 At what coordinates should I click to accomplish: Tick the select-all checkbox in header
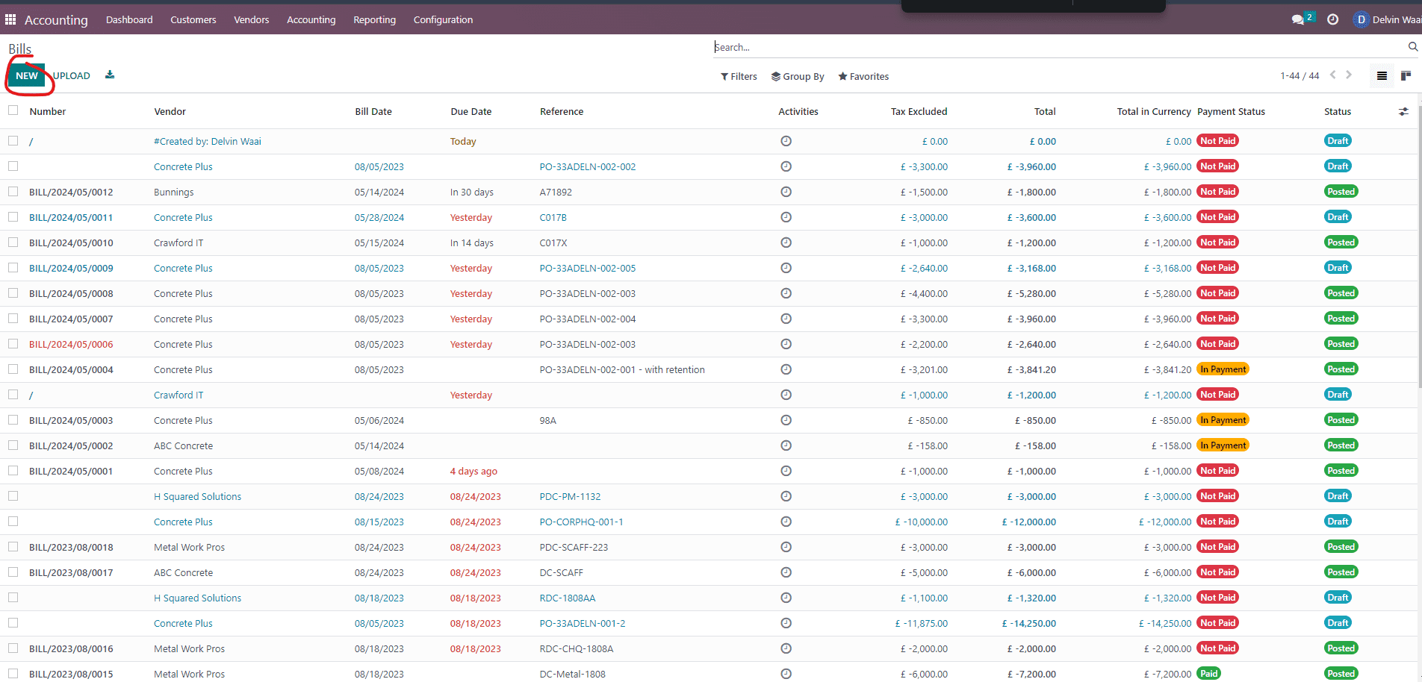click(13, 110)
